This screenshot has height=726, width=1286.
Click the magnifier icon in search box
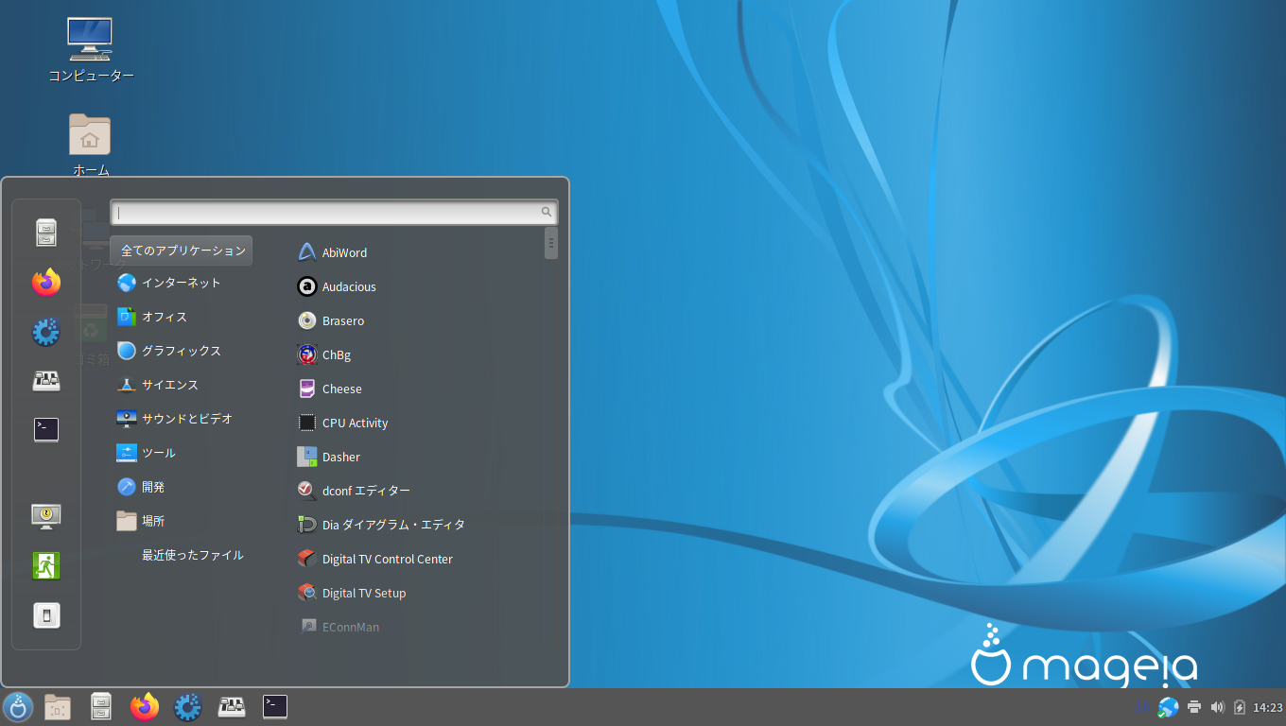click(x=547, y=212)
